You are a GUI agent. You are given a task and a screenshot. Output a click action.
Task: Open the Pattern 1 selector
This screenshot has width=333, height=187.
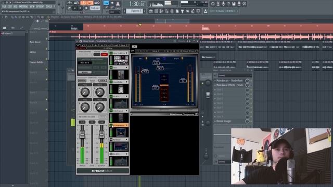point(134,11)
